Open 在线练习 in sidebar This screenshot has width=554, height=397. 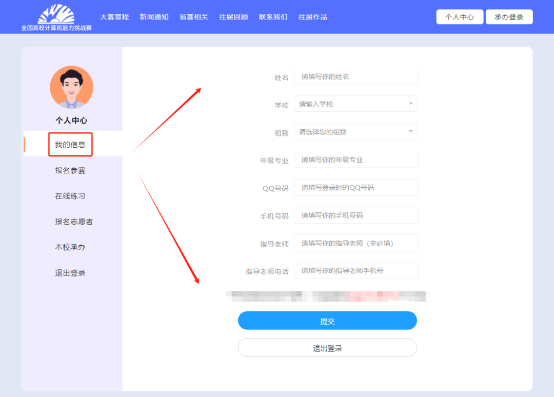pos(70,196)
